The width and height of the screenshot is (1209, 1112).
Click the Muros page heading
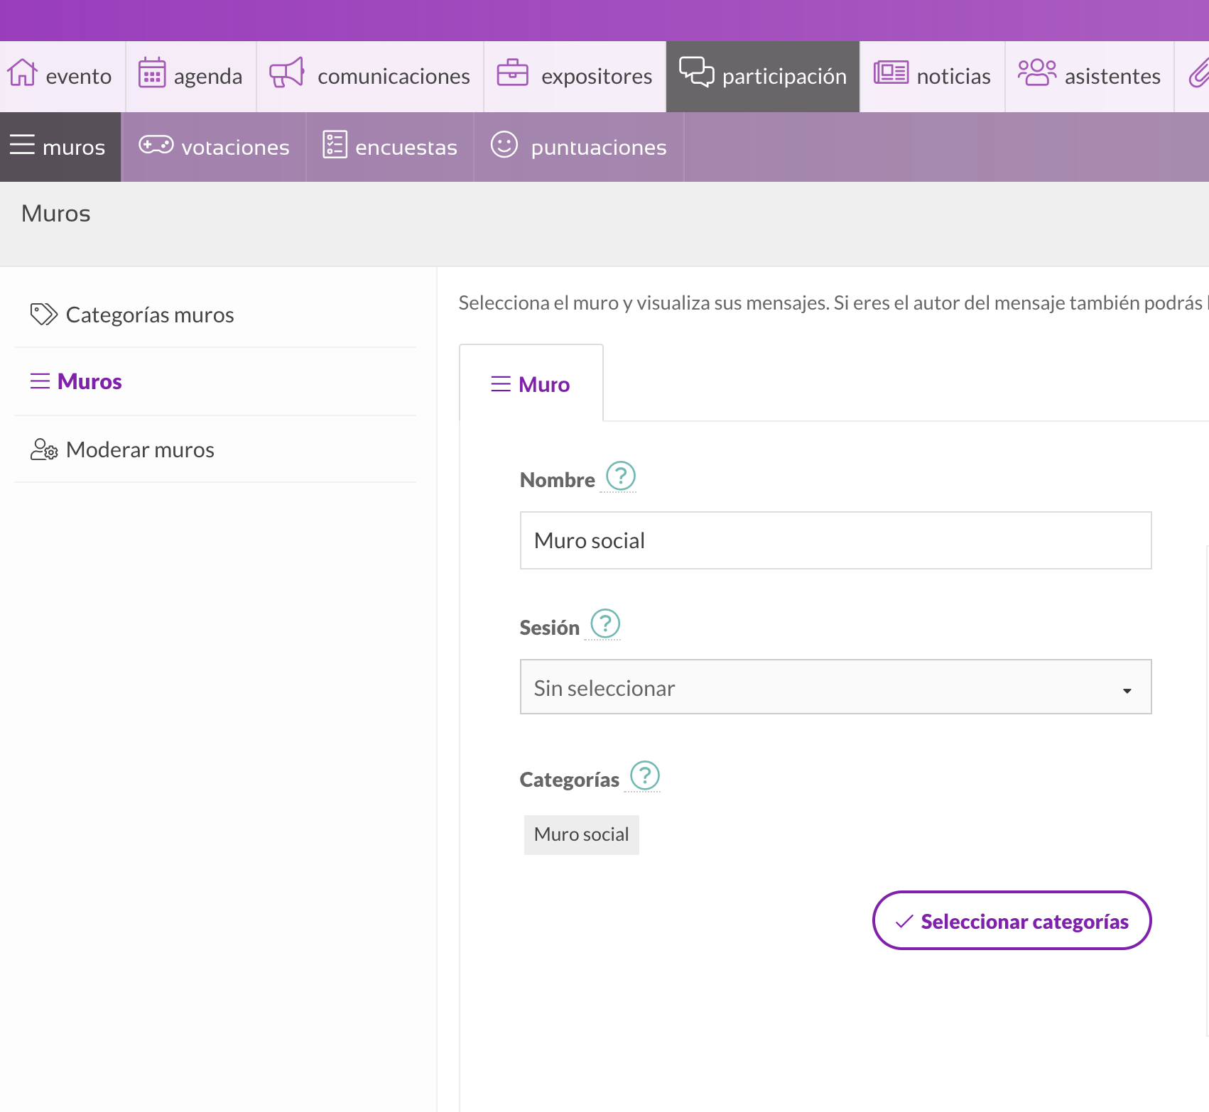56,213
